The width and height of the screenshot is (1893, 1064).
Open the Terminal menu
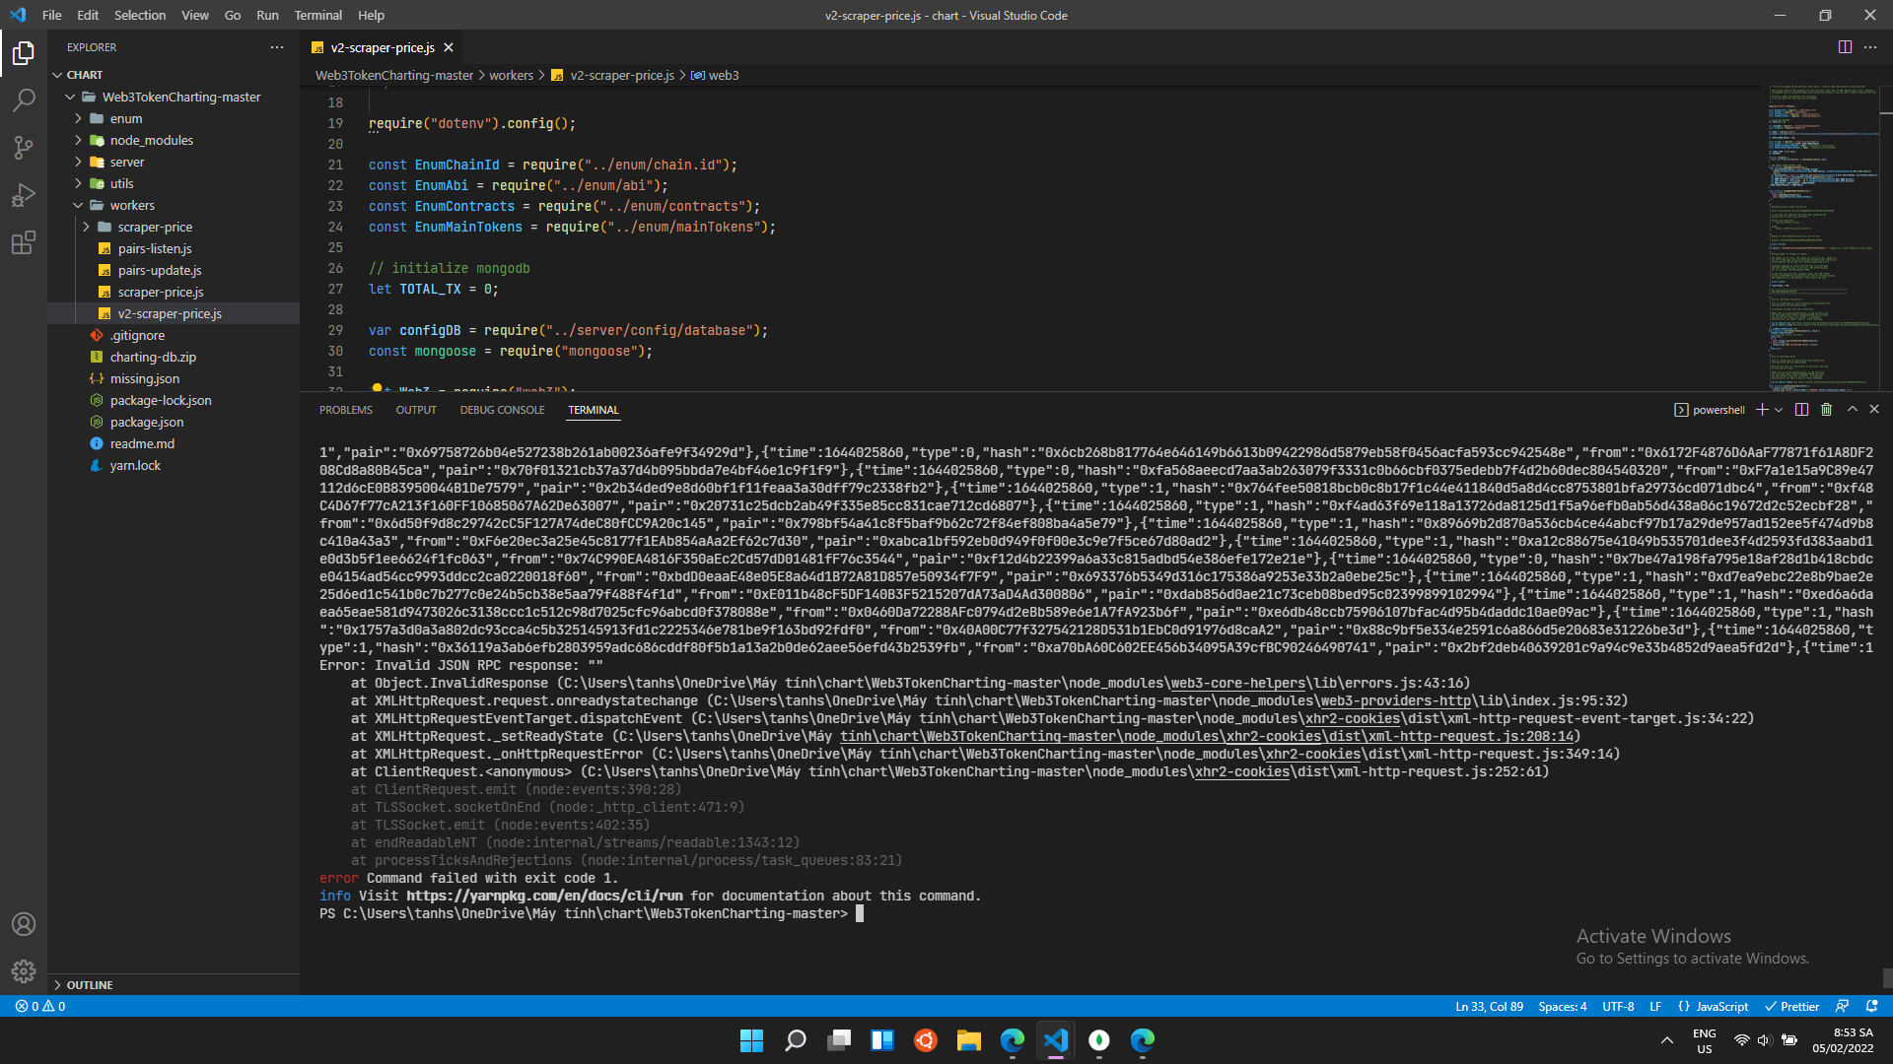click(317, 15)
